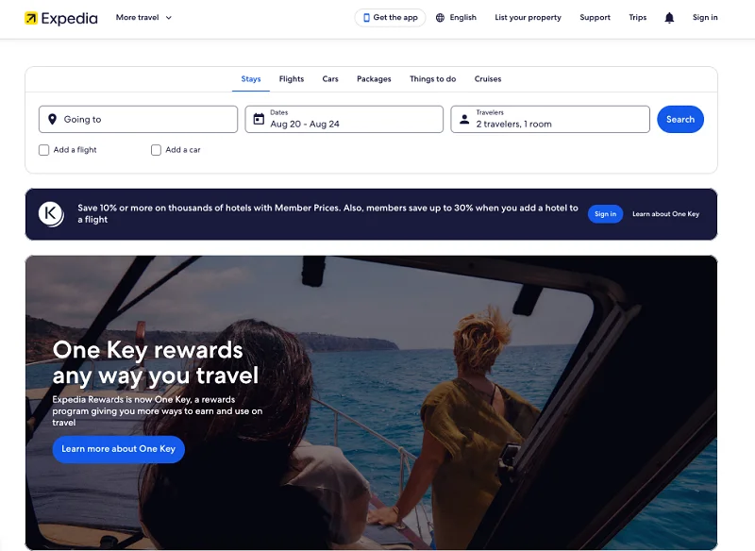Click the phone icon in Get the app
The width and height of the screenshot is (755, 551).
[x=366, y=18]
